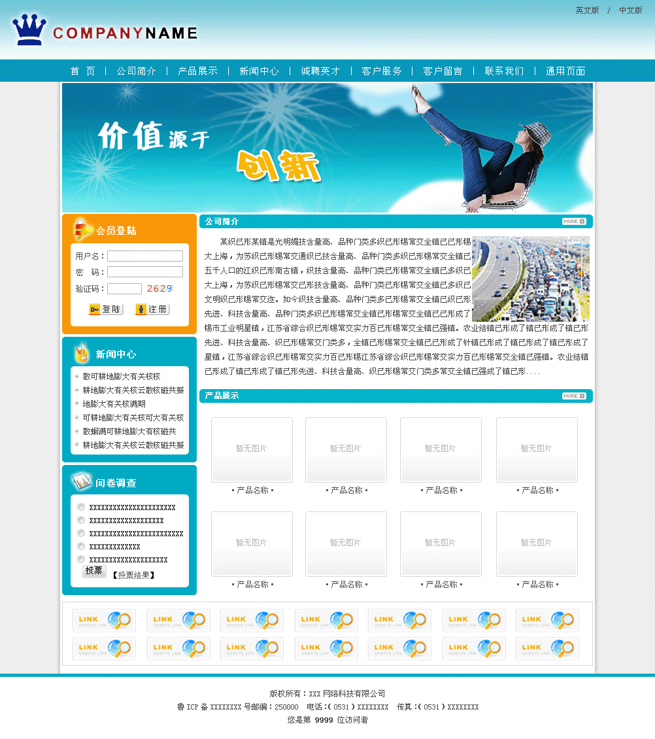Click the last LINK magnifier badge in bottom row
This screenshot has height=739, width=655.
[x=547, y=648]
